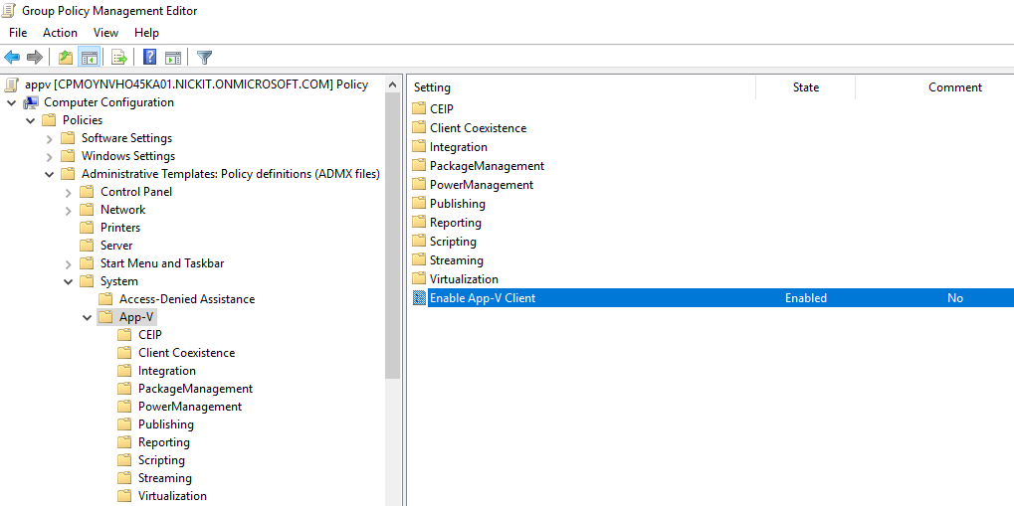
Task: Expand the Software Settings node
Action: [50, 138]
